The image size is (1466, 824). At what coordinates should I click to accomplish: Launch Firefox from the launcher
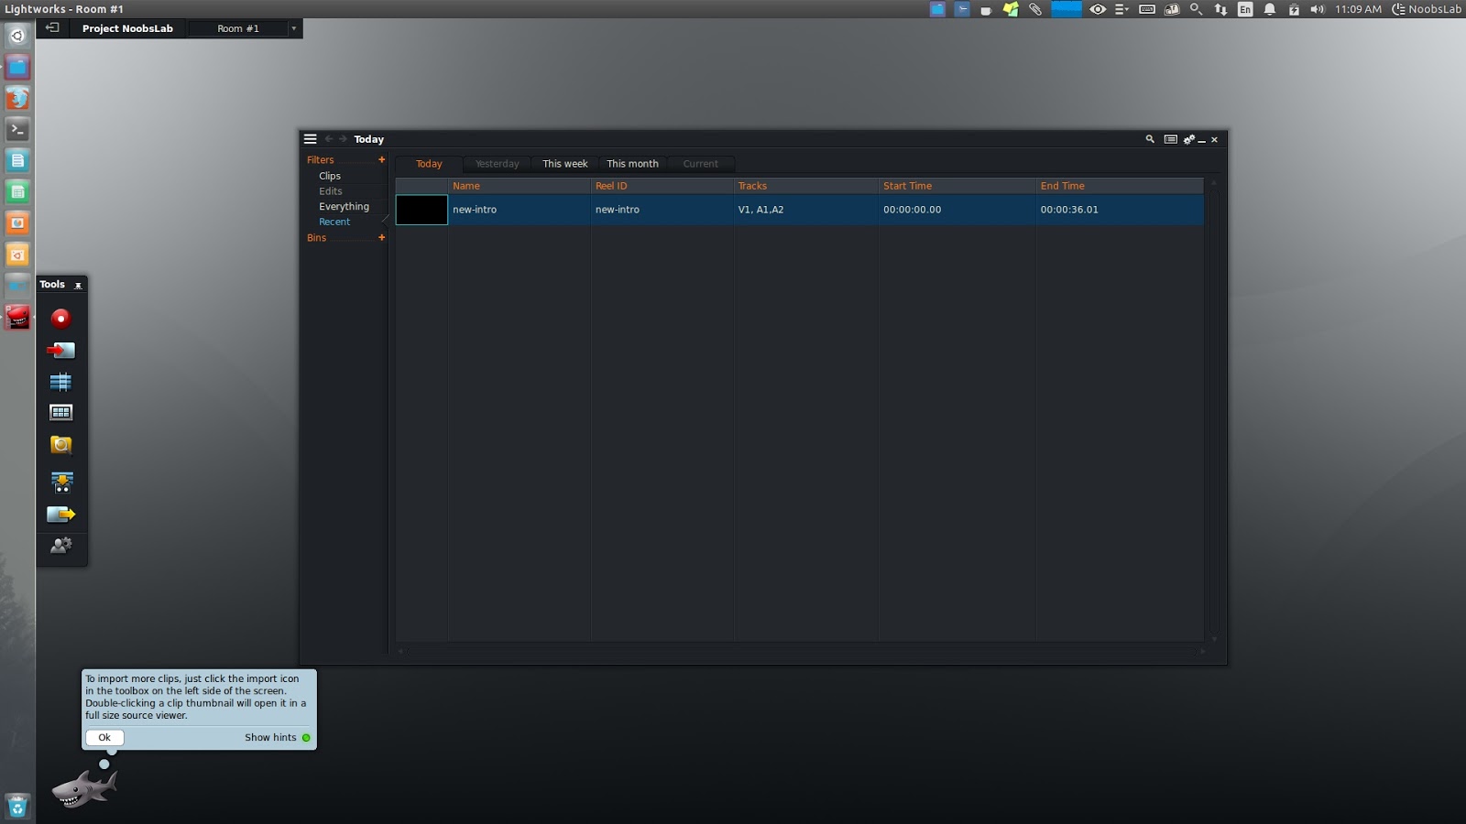(17, 99)
